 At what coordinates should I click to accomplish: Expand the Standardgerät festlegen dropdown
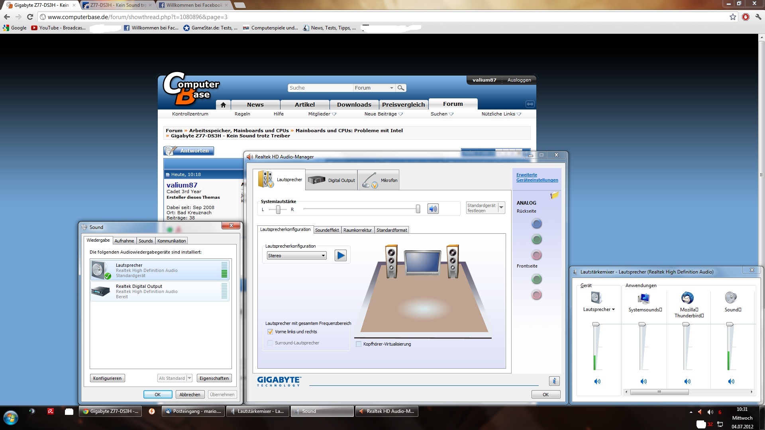click(x=501, y=207)
